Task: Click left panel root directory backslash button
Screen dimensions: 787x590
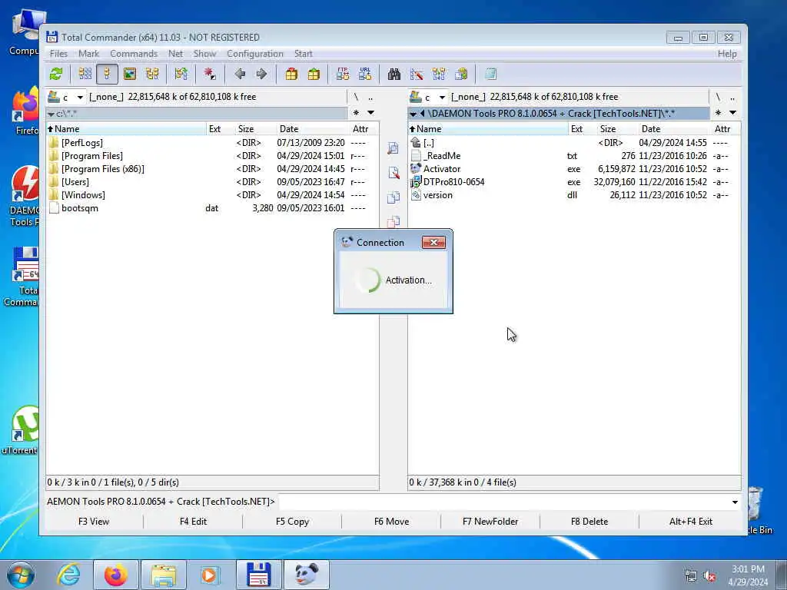Action: tap(356, 98)
